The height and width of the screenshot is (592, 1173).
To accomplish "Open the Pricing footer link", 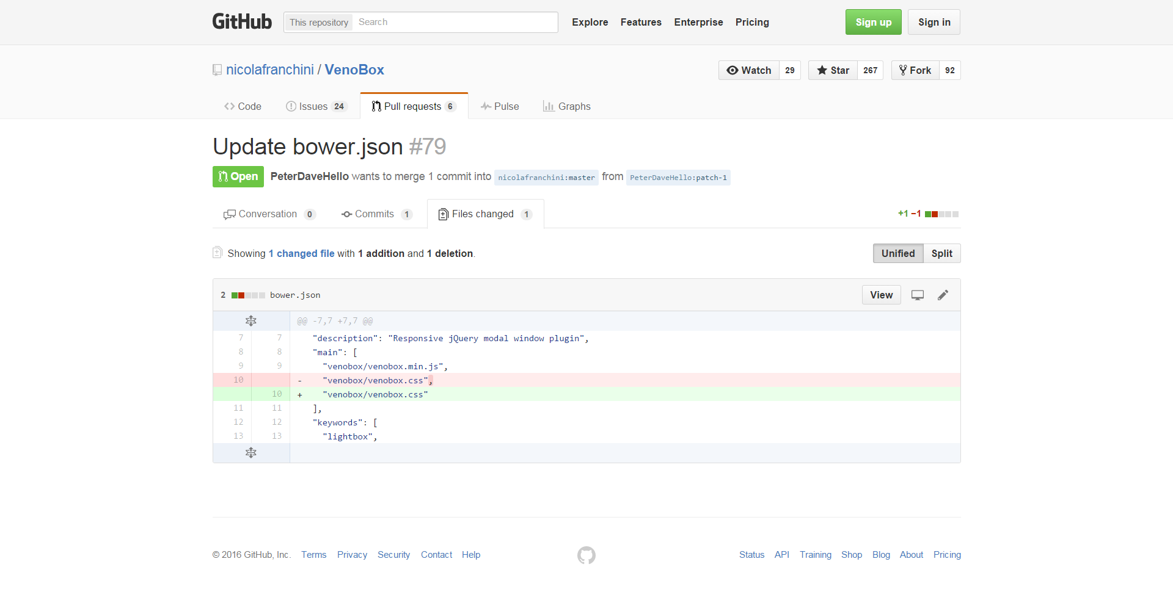I will click(x=947, y=555).
